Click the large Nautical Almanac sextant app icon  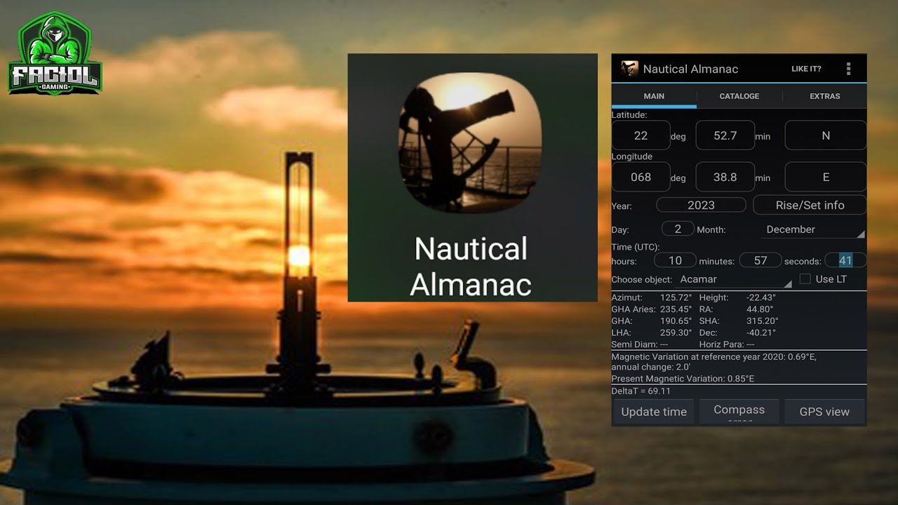[x=470, y=142]
